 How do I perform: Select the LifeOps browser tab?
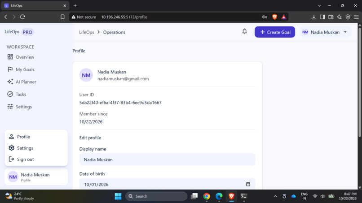(35, 5)
